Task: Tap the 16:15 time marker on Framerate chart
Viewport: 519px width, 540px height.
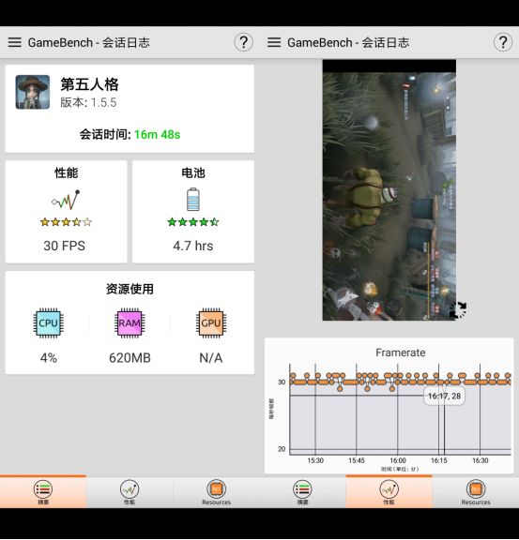Action: [x=438, y=460]
